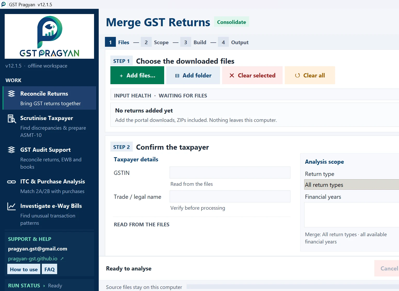The image size is (399, 291).
Task: Click the STEP 2 badge
Action: tap(121, 147)
